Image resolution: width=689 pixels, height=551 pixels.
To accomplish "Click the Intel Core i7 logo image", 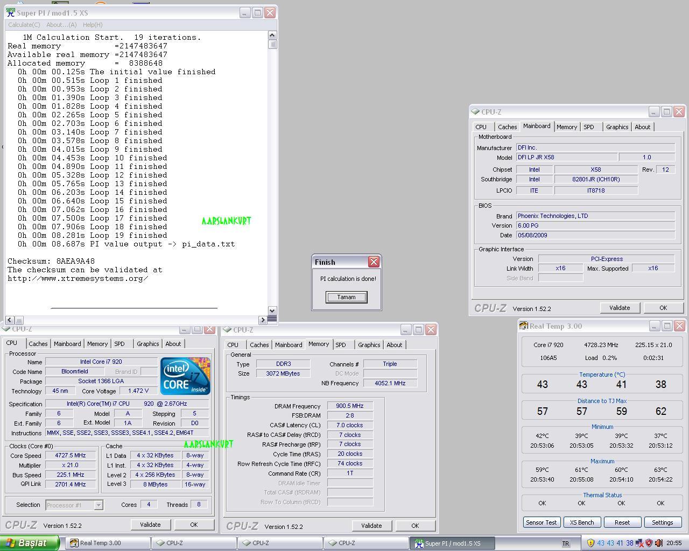I will pos(185,376).
